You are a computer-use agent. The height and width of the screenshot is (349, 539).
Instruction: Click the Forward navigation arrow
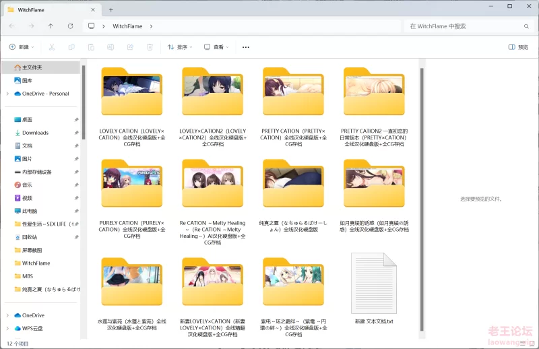31,26
